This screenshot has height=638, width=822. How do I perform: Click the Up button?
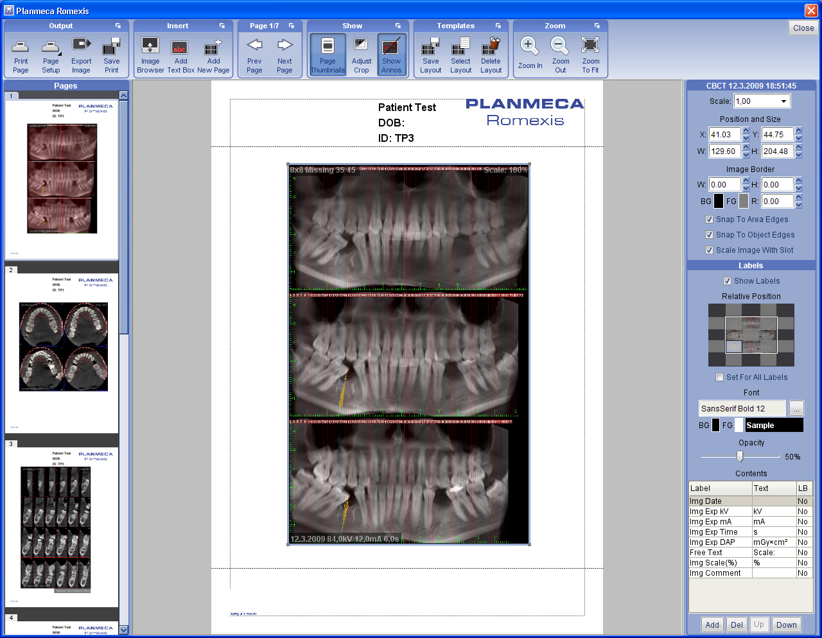pos(759,625)
